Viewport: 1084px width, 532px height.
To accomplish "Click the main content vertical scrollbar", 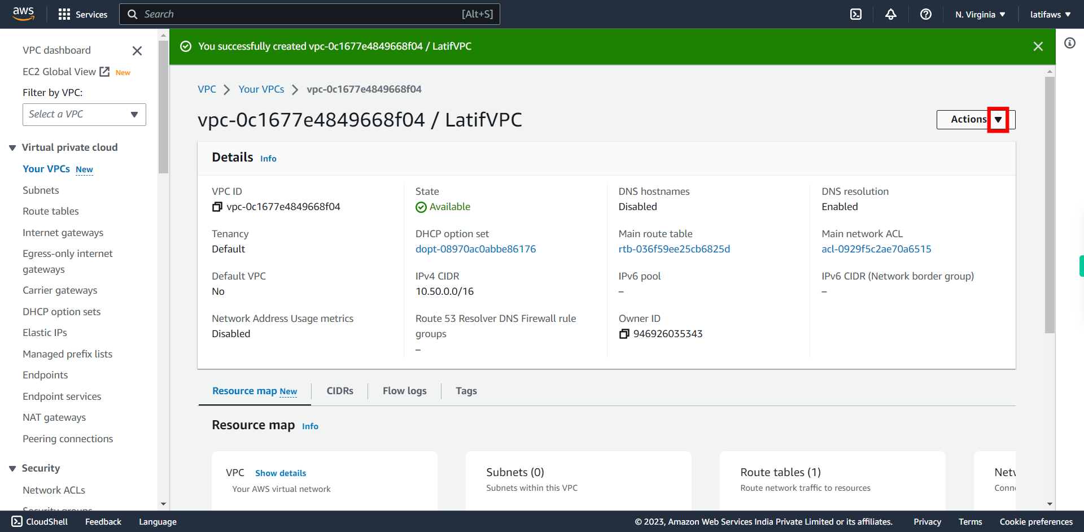I will pos(1050,204).
